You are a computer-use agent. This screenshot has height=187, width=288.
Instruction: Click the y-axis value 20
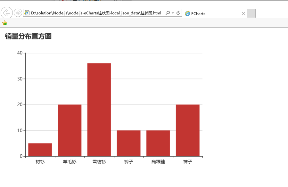[x=20, y=105]
